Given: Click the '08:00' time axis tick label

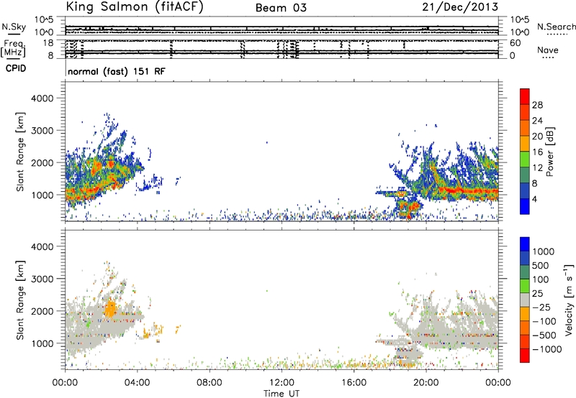Looking at the screenshot, I should click(x=210, y=383).
